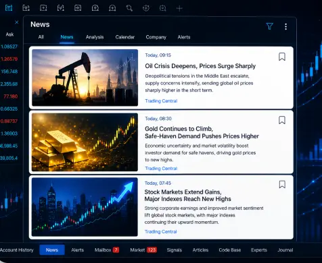322x263 pixels.
Task: Click the Today, 07:45 timestamp
Action: coord(158,183)
